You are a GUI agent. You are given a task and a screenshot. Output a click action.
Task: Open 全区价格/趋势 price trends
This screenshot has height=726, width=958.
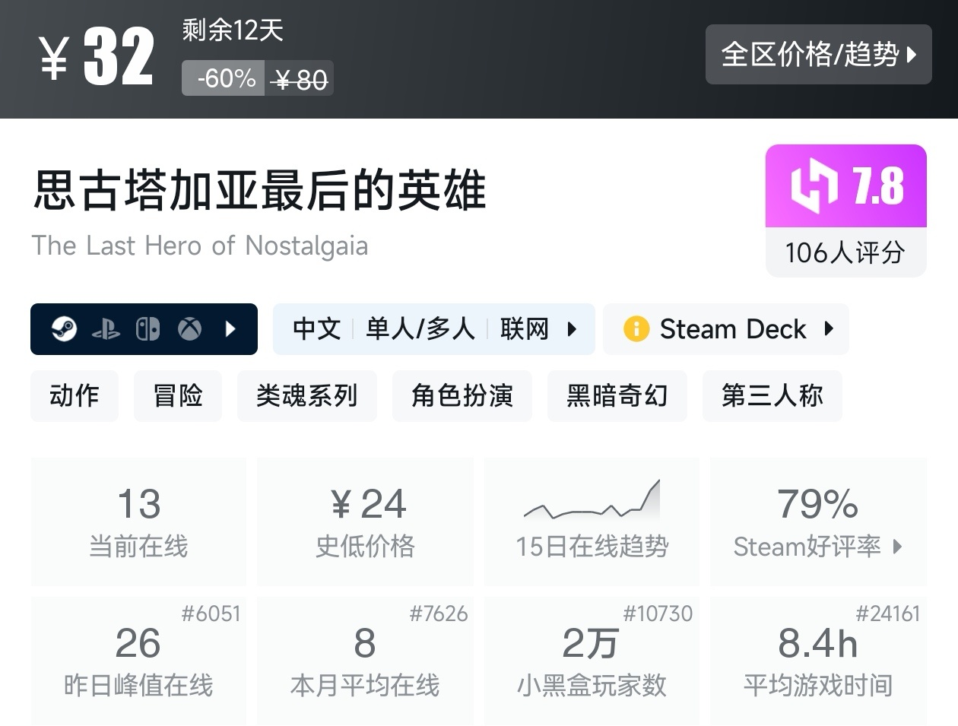tap(818, 54)
